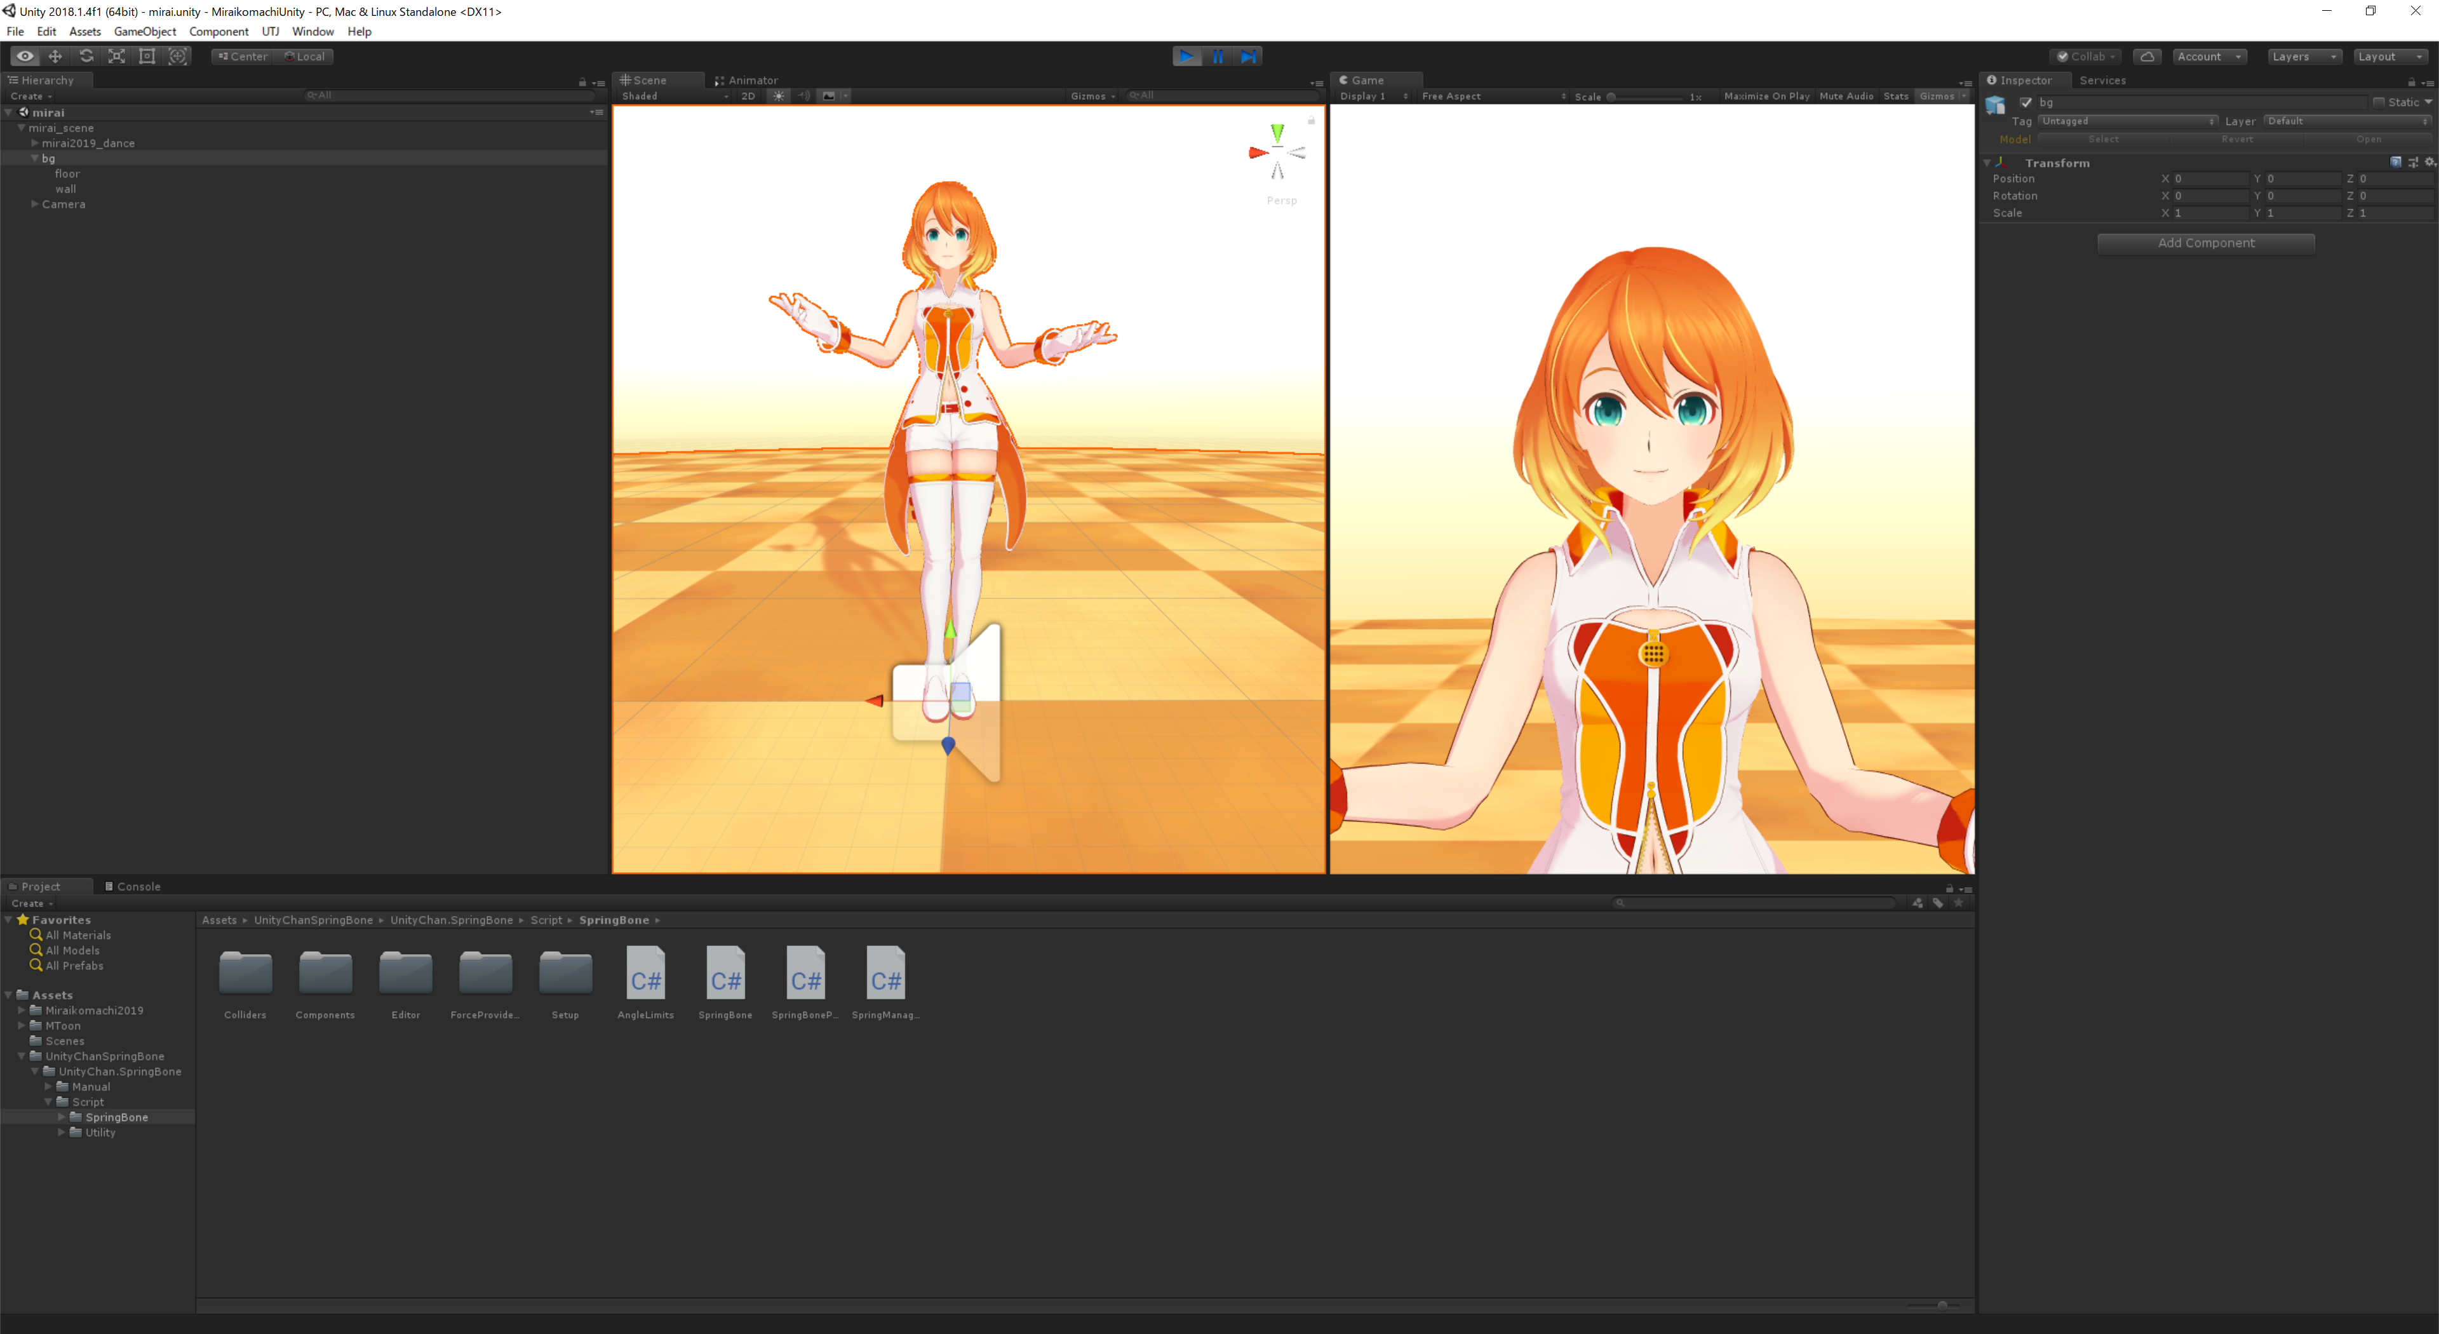Toggle scene effects image icon
Viewport: 2439px width, 1334px height.
click(x=828, y=96)
